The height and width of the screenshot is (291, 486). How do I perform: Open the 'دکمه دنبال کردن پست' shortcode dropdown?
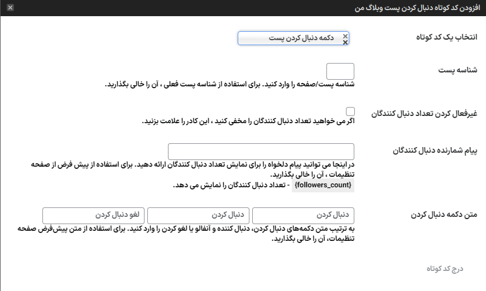(x=290, y=38)
